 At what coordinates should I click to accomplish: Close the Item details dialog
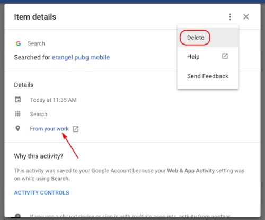click(246, 17)
